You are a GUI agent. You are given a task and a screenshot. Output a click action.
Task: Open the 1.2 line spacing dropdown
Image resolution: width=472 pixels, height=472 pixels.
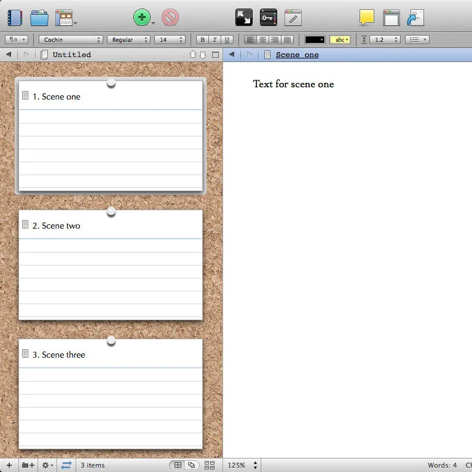tap(385, 39)
